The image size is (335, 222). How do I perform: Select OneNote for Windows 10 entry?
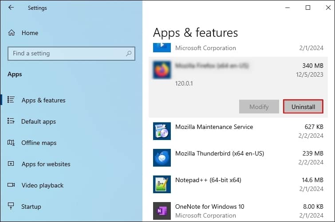pos(209,206)
